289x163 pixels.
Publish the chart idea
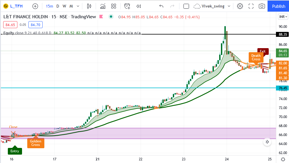278,6
